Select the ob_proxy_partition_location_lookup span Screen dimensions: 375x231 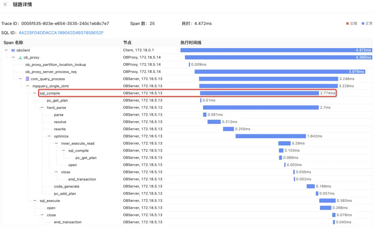click(x=56, y=65)
